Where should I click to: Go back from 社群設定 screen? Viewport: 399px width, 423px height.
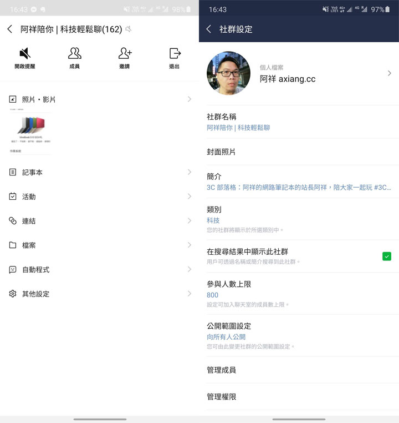tap(209, 29)
